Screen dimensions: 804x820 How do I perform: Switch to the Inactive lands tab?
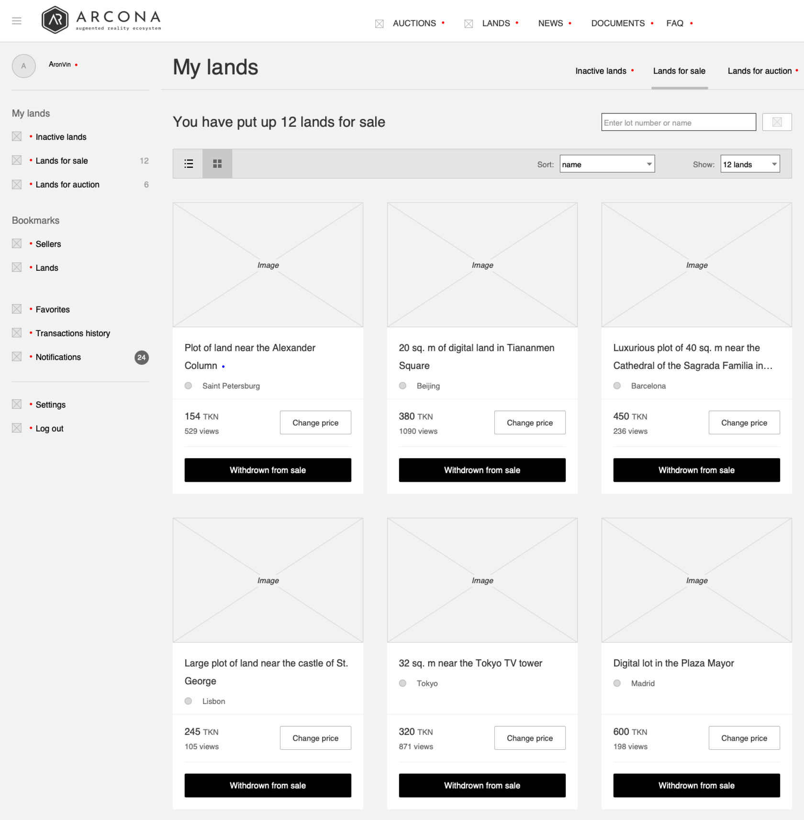click(x=601, y=71)
